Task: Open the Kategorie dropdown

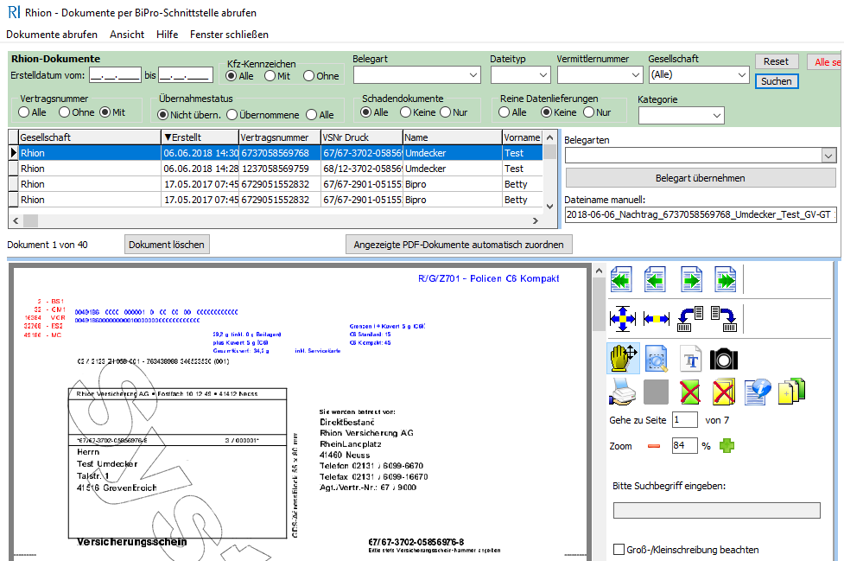Action: click(x=682, y=115)
